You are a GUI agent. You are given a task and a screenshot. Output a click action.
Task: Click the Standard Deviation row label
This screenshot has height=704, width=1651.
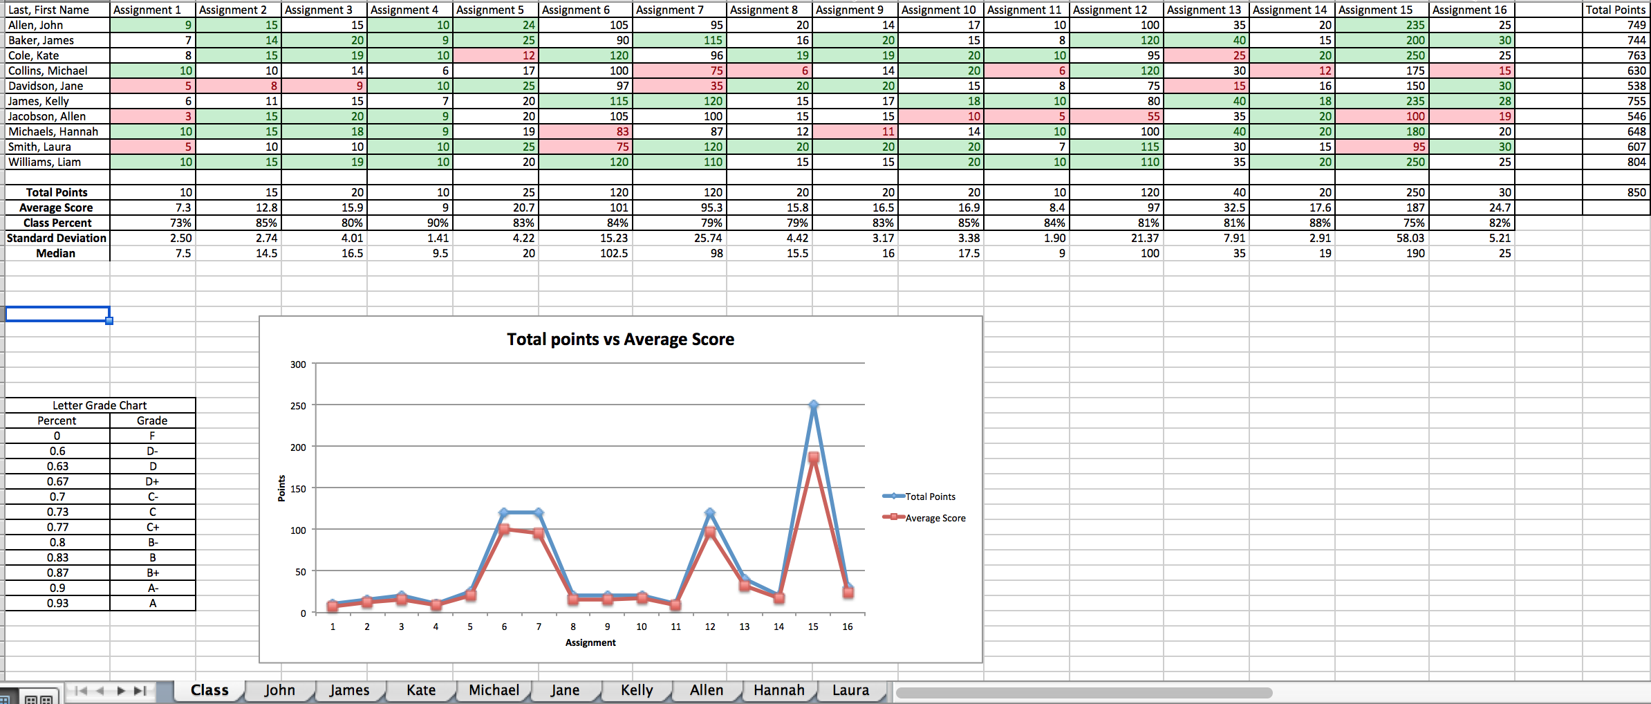pyautogui.click(x=57, y=238)
